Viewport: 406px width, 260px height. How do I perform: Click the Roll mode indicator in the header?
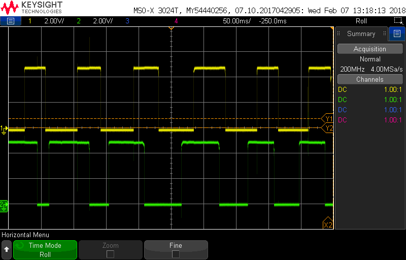pos(361,21)
